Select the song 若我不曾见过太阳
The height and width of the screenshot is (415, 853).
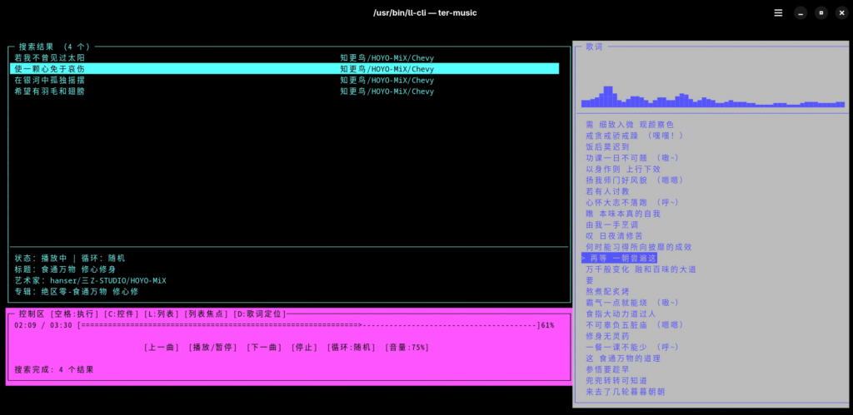click(x=50, y=58)
